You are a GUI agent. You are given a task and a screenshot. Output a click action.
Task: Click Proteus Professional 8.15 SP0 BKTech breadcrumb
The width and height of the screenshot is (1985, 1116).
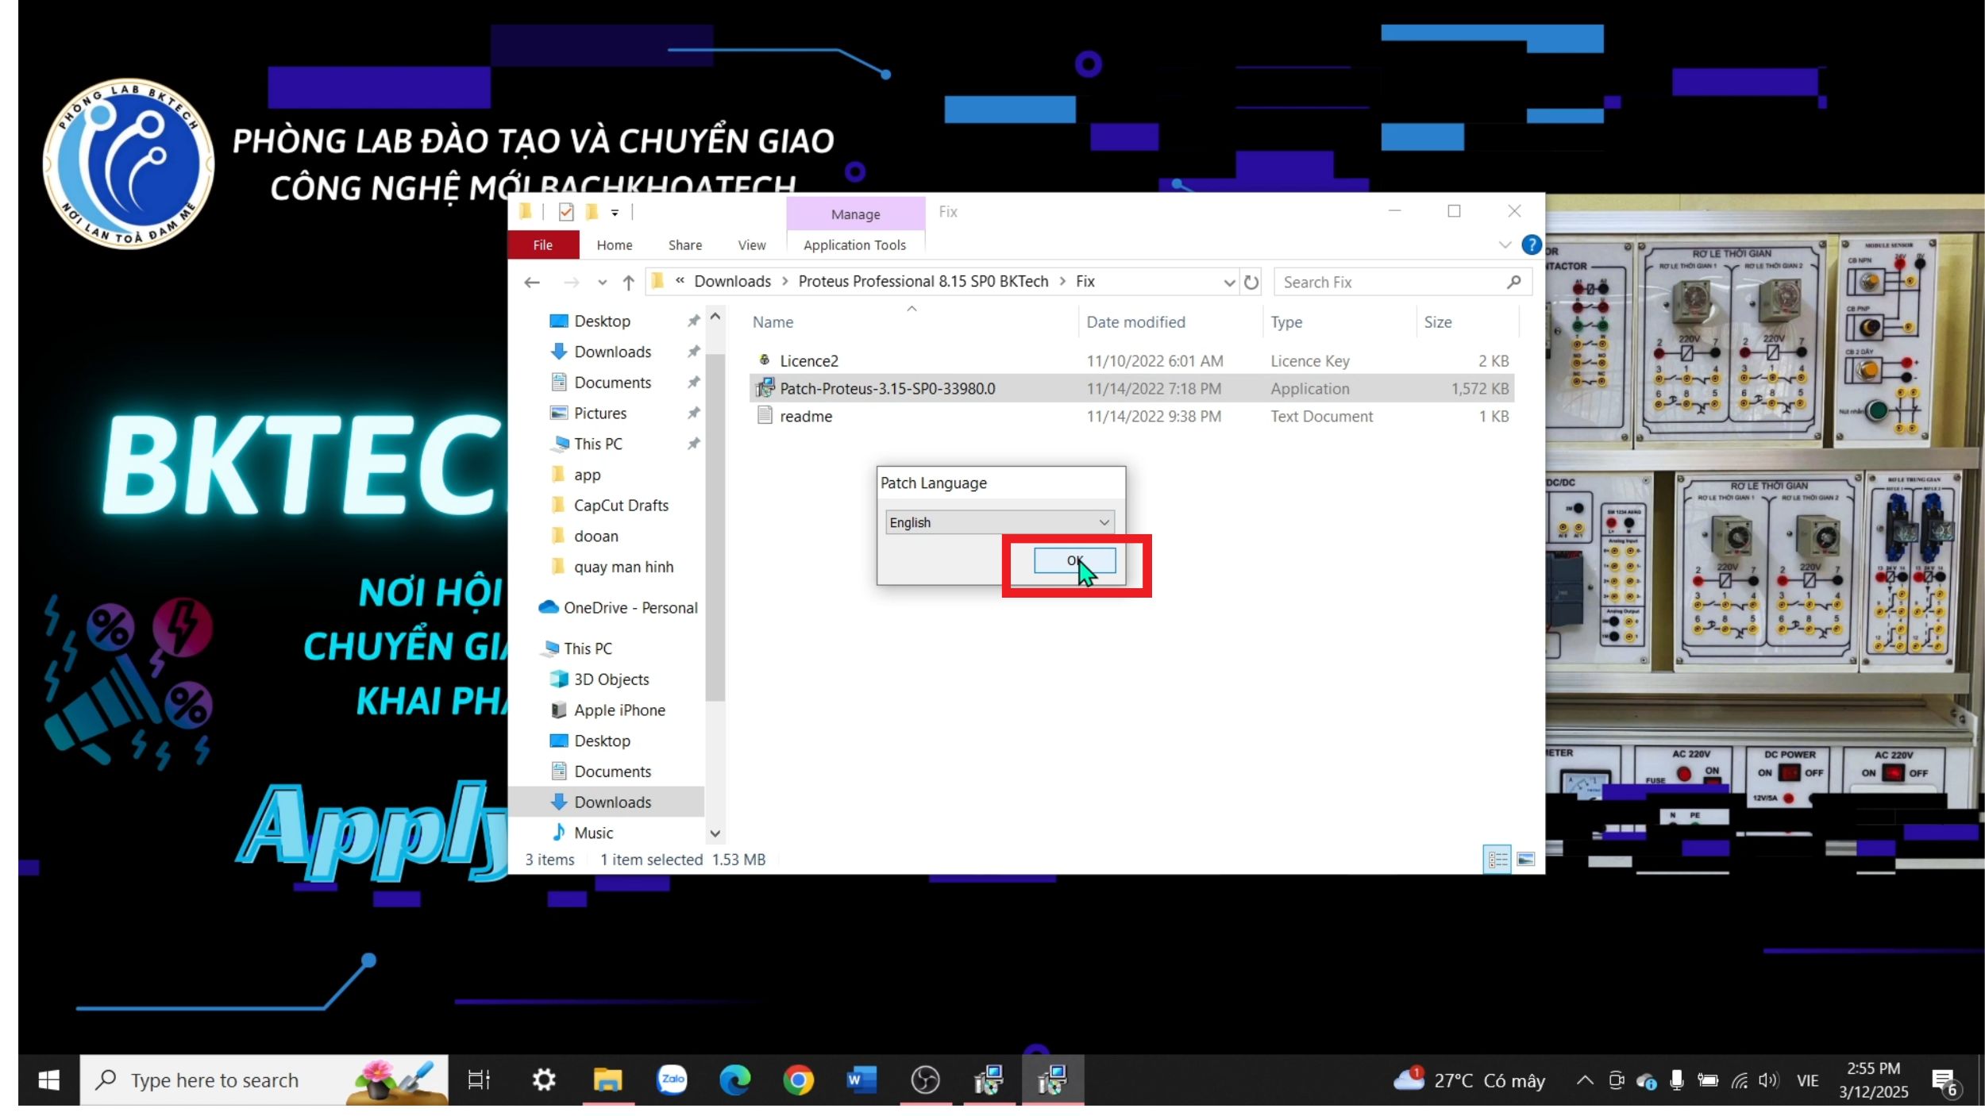pos(923,281)
